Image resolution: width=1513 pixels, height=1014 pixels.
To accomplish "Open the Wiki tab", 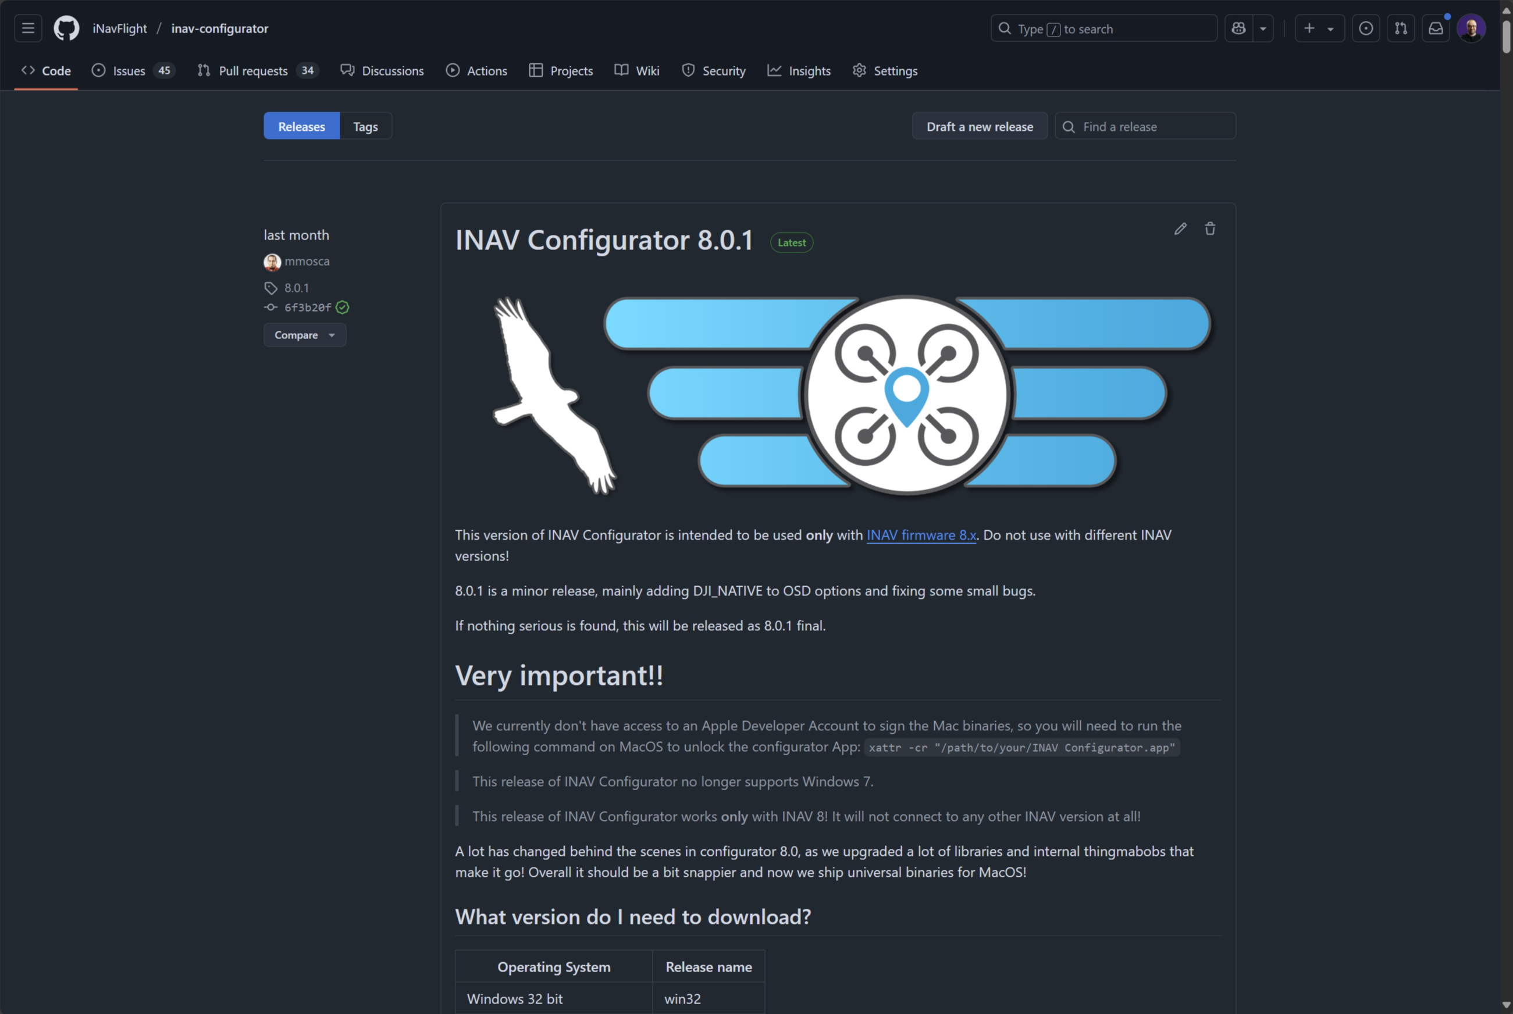I will [x=636, y=70].
